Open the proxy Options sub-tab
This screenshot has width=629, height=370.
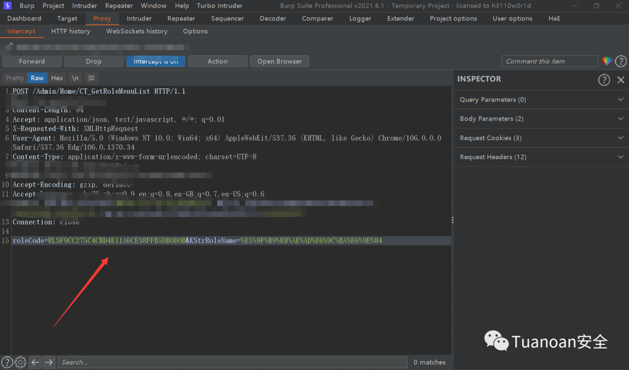coord(195,31)
